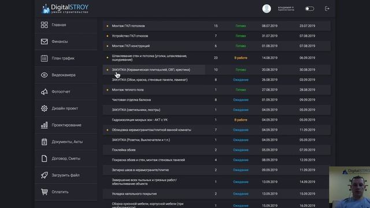
Task: Click Ожидание status of Поклейка обоев
Action: click(x=240, y=150)
